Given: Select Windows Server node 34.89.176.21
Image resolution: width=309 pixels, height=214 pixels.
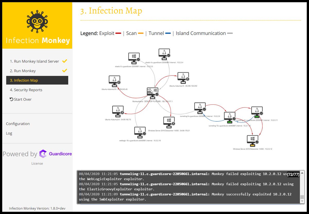Looking at the screenshot, I should coord(169,122).
